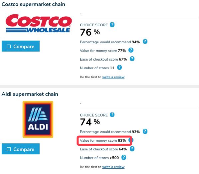
Task: Open help icon beside Costco stores 11
Action: pyautogui.click(x=119, y=68)
